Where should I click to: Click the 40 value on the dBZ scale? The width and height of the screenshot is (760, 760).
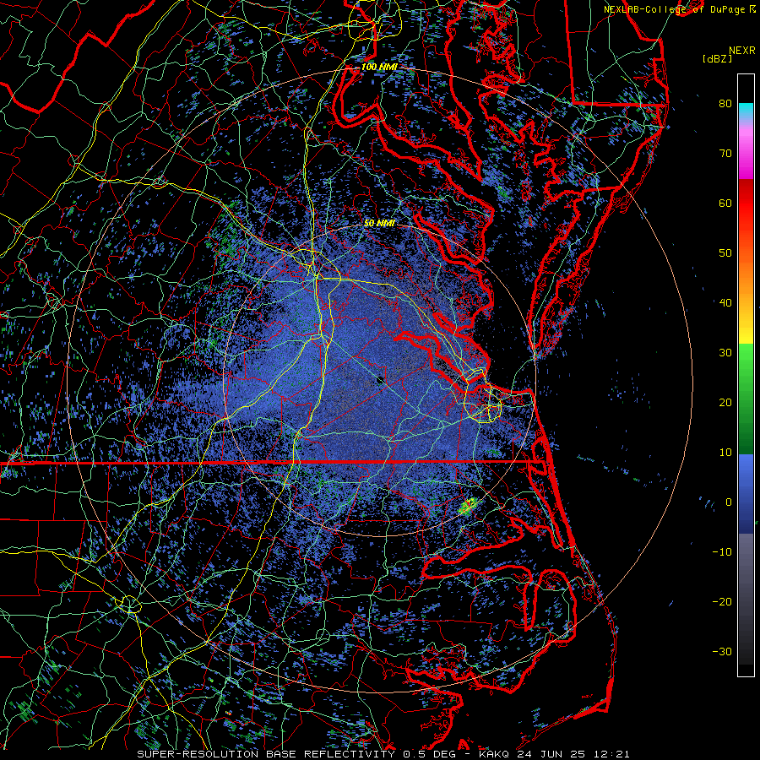pyautogui.click(x=725, y=303)
